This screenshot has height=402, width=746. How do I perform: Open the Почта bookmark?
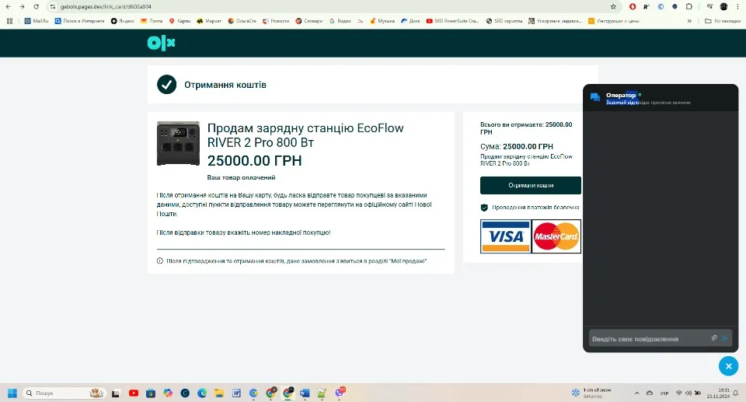[x=152, y=21]
